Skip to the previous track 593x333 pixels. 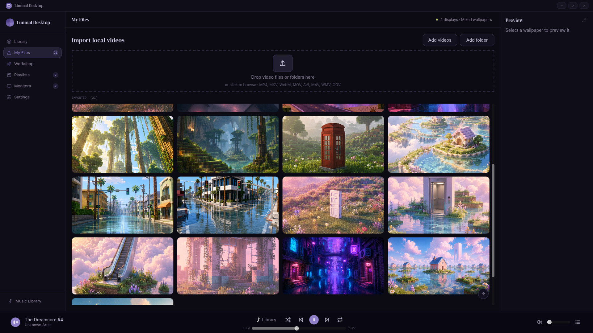301,320
